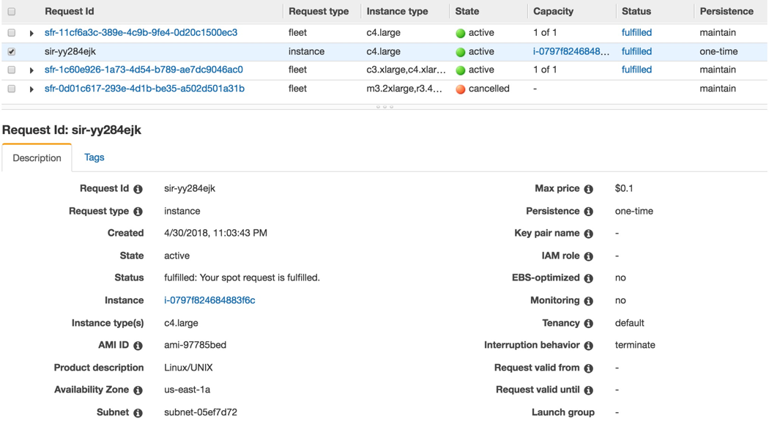The width and height of the screenshot is (769, 424).
Task: Select the Description tab
Action: (x=37, y=158)
